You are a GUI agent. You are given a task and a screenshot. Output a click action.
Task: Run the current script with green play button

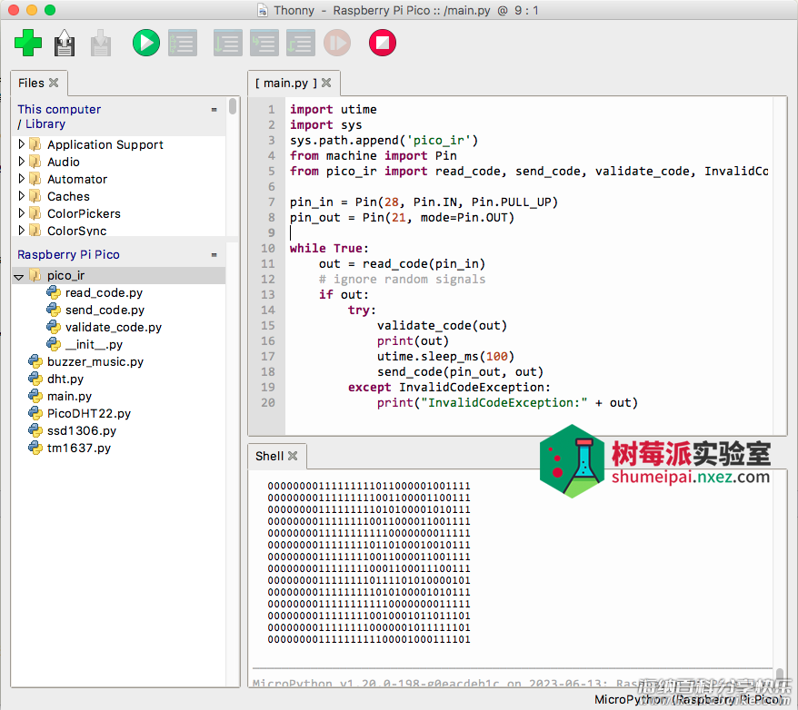point(146,43)
